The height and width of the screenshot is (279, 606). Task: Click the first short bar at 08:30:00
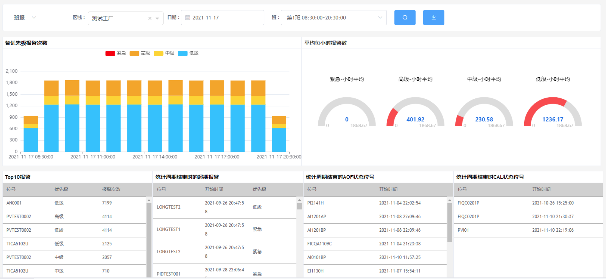click(x=31, y=134)
